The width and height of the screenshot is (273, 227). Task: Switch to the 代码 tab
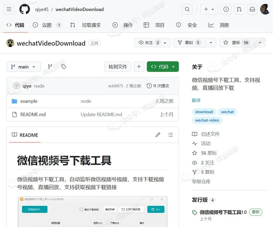point(15,25)
